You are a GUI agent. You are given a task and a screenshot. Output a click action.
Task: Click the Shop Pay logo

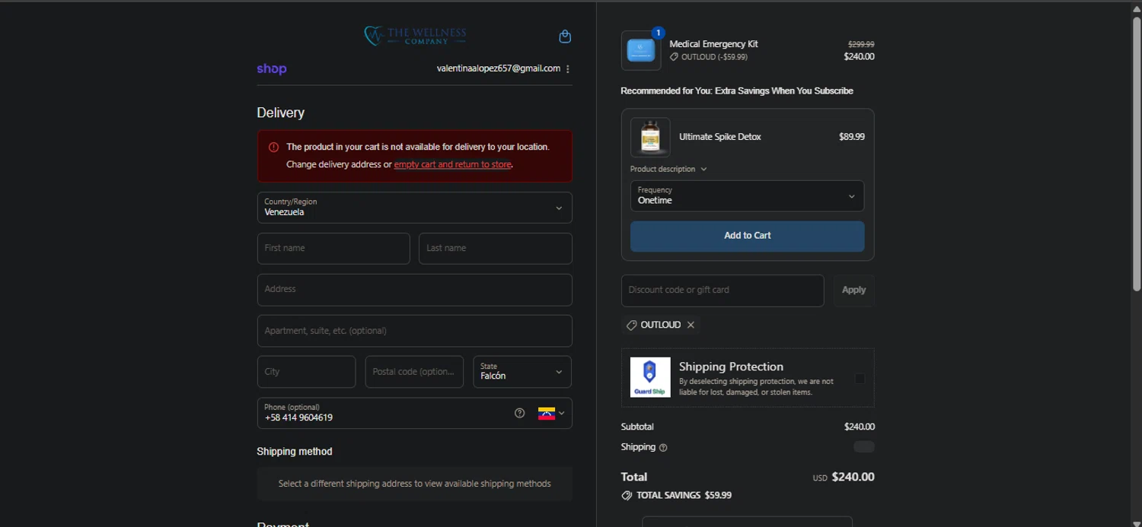(272, 69)
